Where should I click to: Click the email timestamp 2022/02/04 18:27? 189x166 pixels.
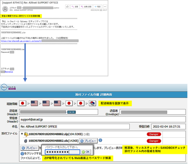99,10
